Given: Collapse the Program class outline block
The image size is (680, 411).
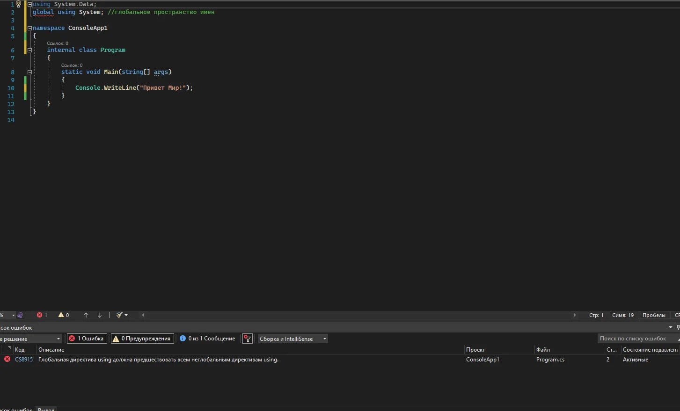Looking at the screenshot, I should 29,50.
